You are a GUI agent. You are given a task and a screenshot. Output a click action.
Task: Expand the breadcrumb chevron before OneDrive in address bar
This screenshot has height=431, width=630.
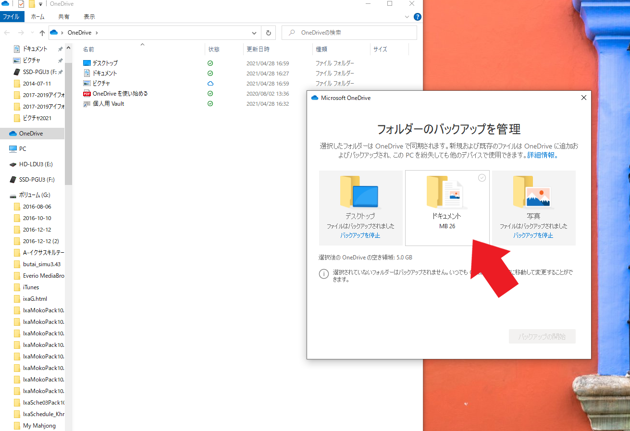(x=62, y=33)
